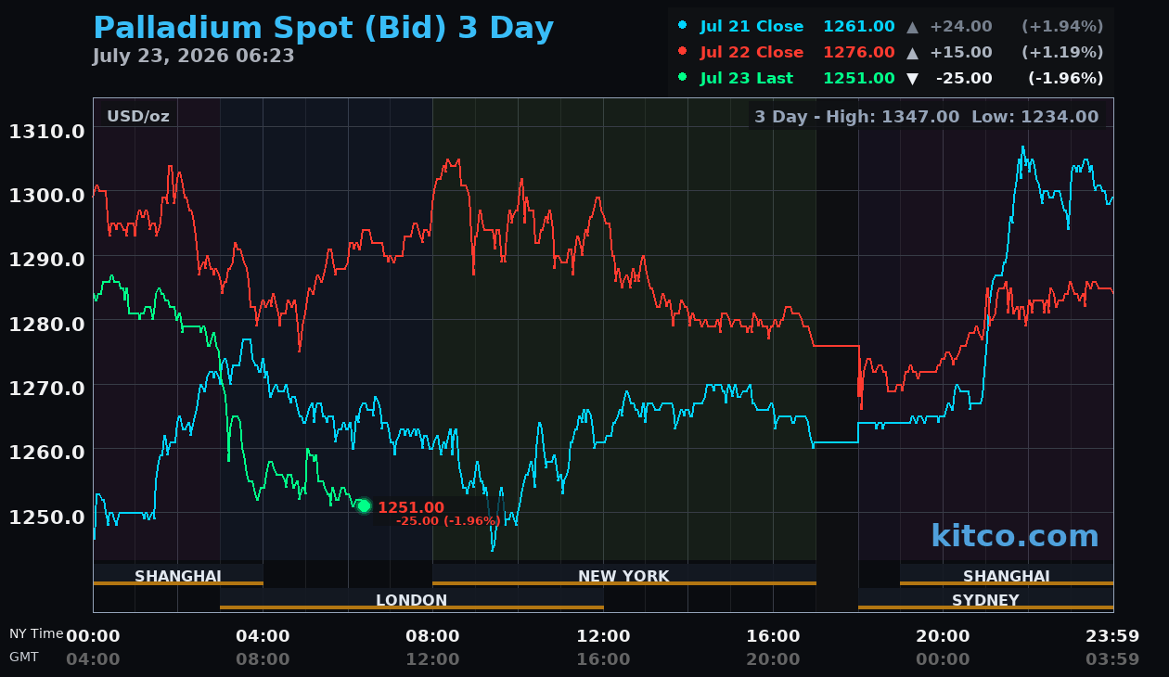Image resolution: width=1169 pixels, height=677 pixels.
Task: Click the (+1.19%) percentage
Action: point(1062,53)
